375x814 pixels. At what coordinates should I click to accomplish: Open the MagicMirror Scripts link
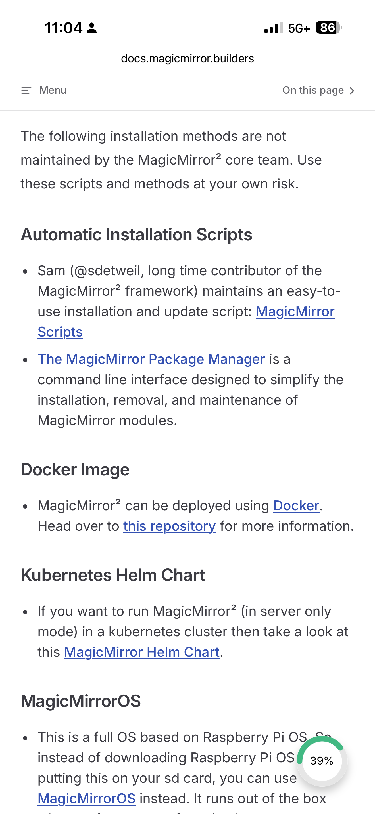click(x=295, y=312)
